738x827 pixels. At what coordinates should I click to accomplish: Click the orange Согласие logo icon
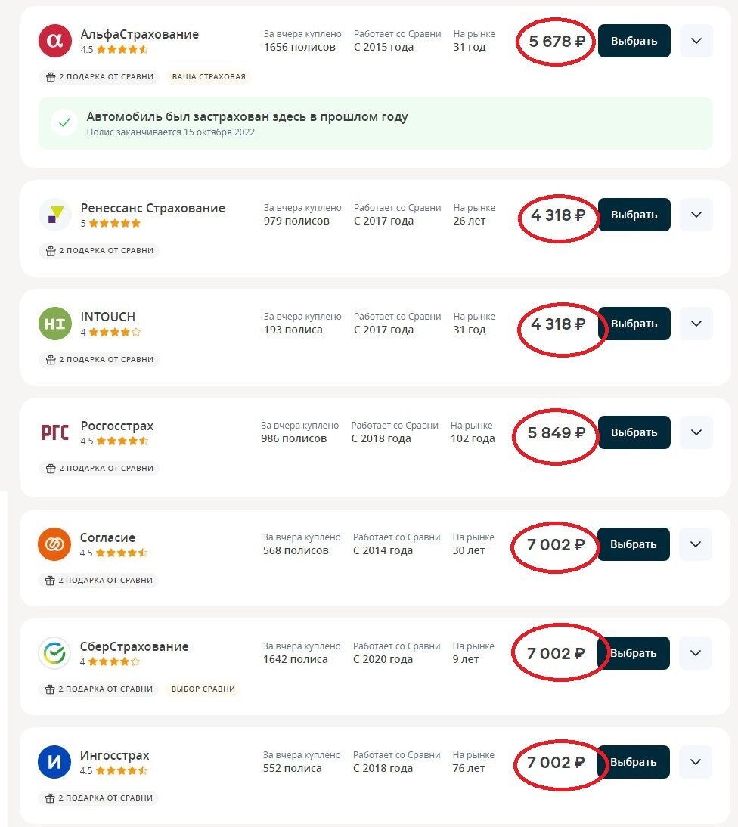[x=54, y=544]
